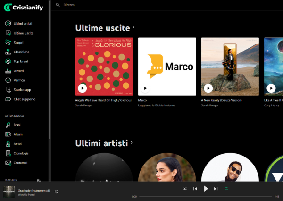Viewport: 283px width, 201px height.
Task: Toggle shuffle playback
Action: tap(185, 189)
